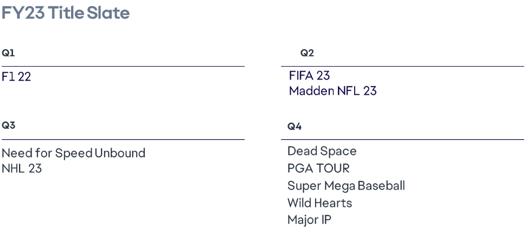This screenshot has height=228, width=526.
Task: Click the Dead Space title
Action: (322, 151)
